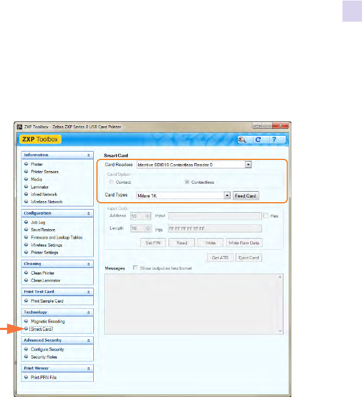
Task: Click the bullet icon beside Print PRN File
Action: (x=26, y=377)
